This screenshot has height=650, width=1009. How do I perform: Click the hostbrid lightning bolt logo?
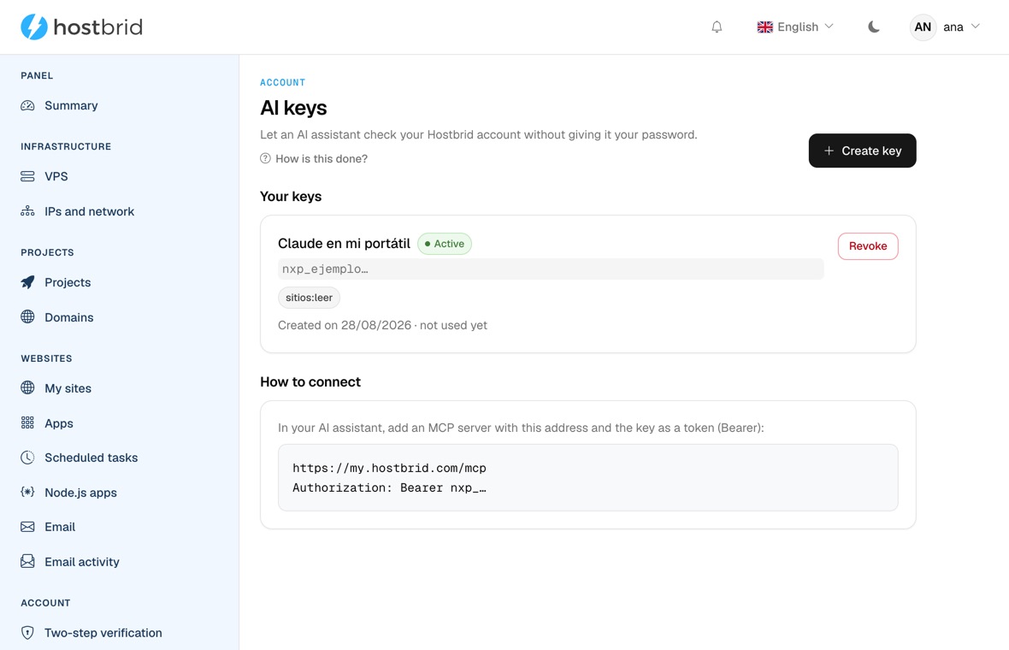pyautogui.click(x=34, y=27)
